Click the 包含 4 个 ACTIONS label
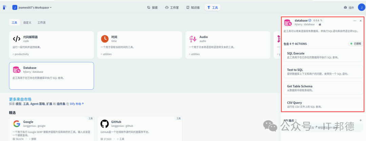The image size is (366, 141). pyautogui.click(x=295, y=44)
